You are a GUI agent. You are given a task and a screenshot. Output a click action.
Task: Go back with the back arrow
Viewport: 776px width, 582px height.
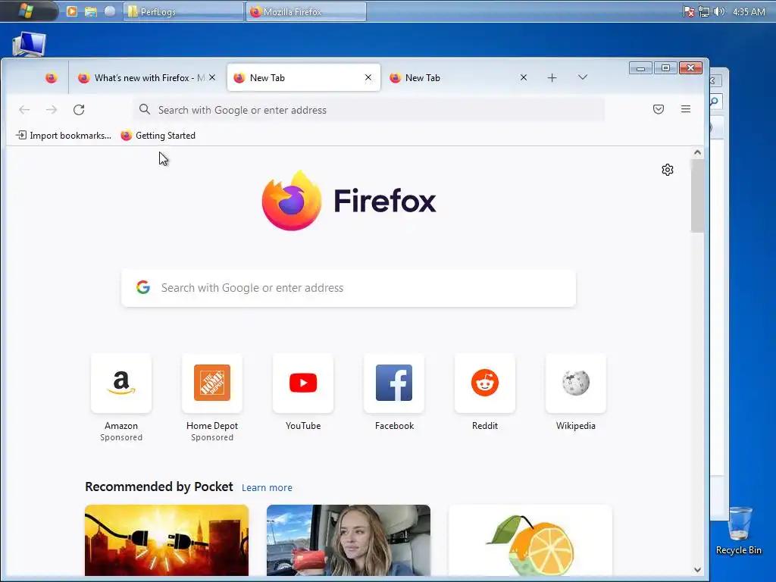click(24, 109)
